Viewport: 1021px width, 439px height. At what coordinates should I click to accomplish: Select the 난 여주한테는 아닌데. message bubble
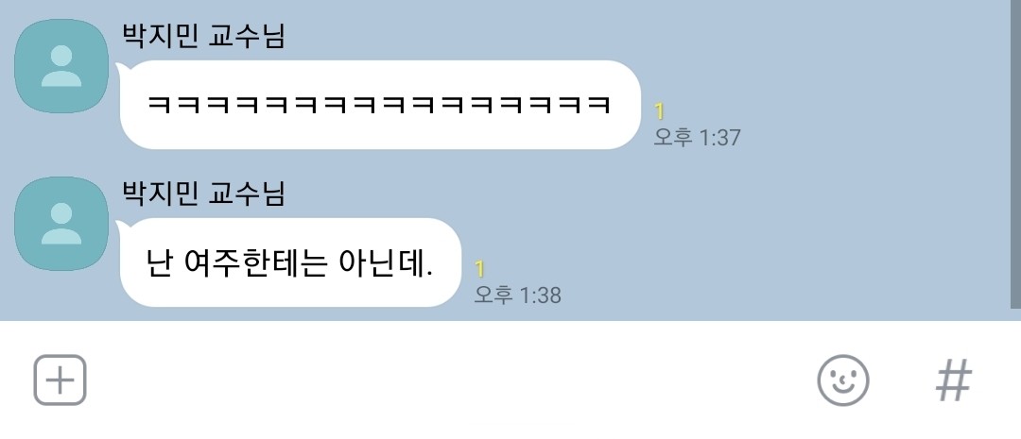(x=290, y=262)
